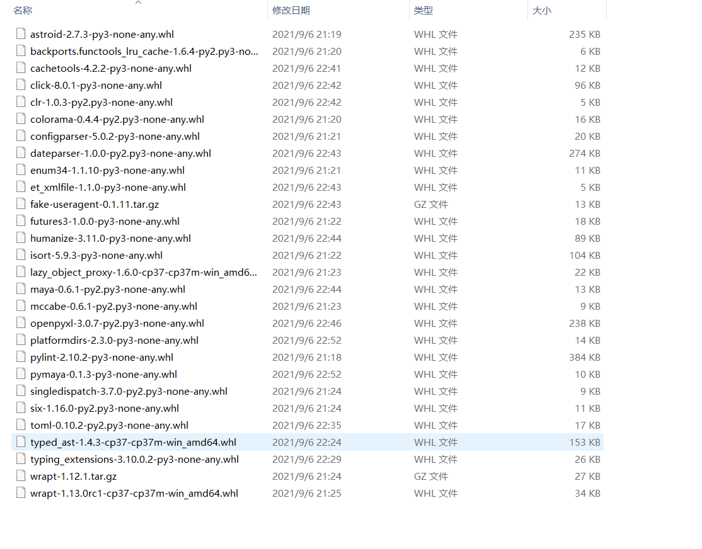Click the dateparser-1.0.0 file icon
Screen dimensions: 702x549
coord(21,152)
